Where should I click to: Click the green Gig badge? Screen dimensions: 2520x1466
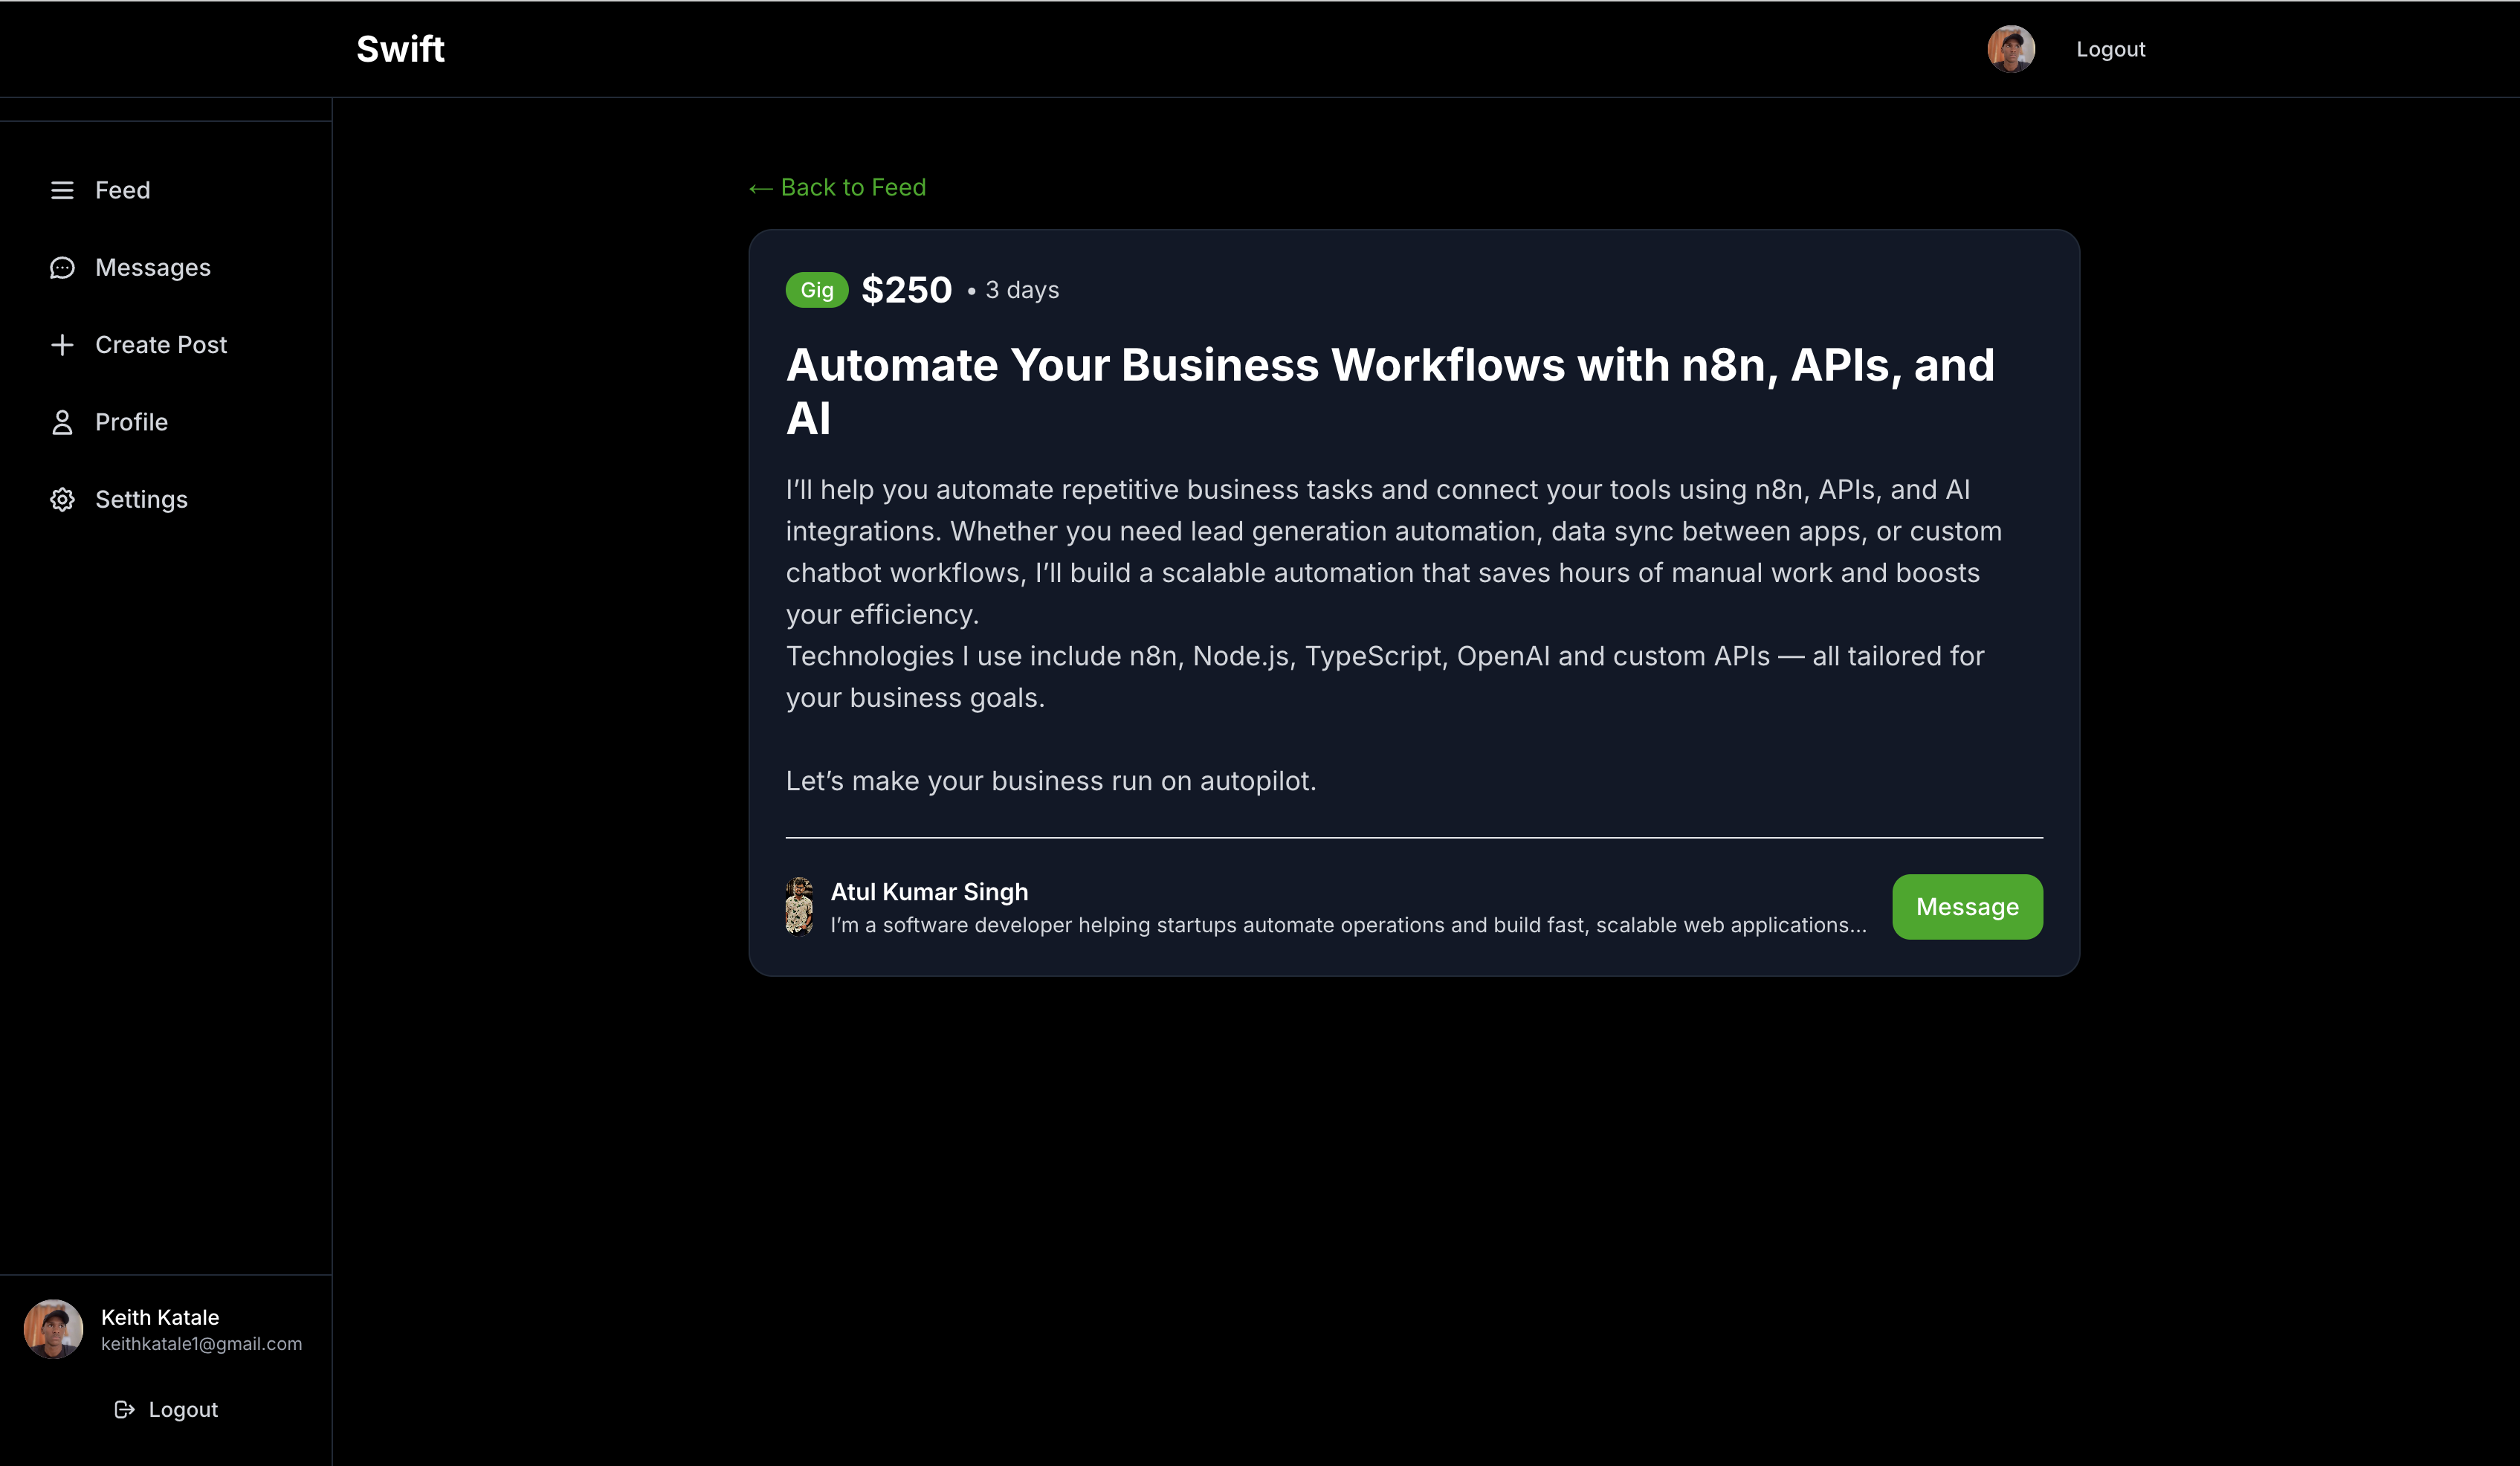click(x=817, y=289)
